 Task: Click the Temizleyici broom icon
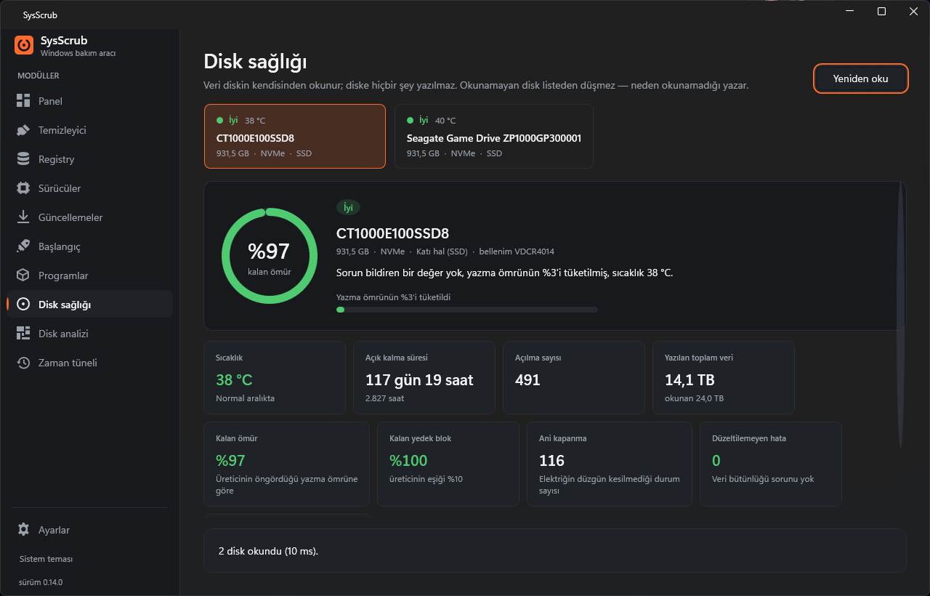click(x=23, y=130)
